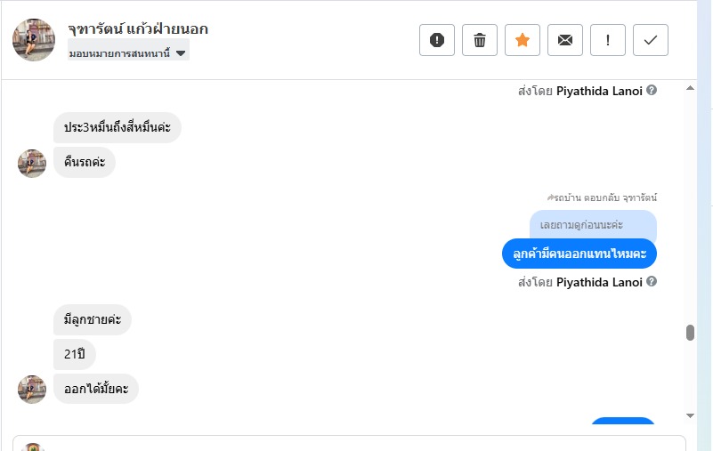Click the spam report circle-exclamation icon
Screen dimensions: 713x451
[x=437, y=40]
